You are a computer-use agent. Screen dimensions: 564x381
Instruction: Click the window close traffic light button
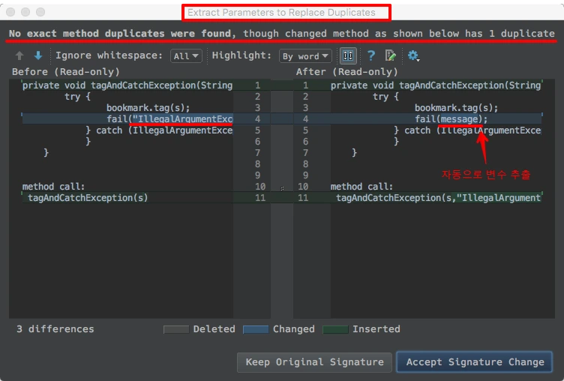pyautogui.click(x=10, y=12)
